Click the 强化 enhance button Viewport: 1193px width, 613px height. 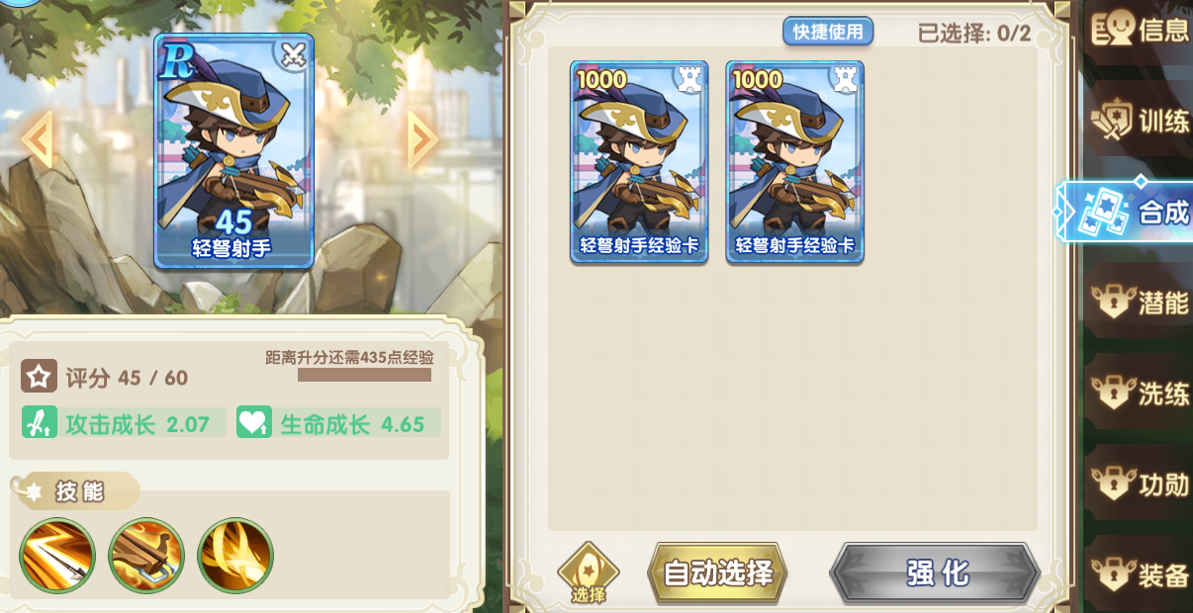[935, 572]
